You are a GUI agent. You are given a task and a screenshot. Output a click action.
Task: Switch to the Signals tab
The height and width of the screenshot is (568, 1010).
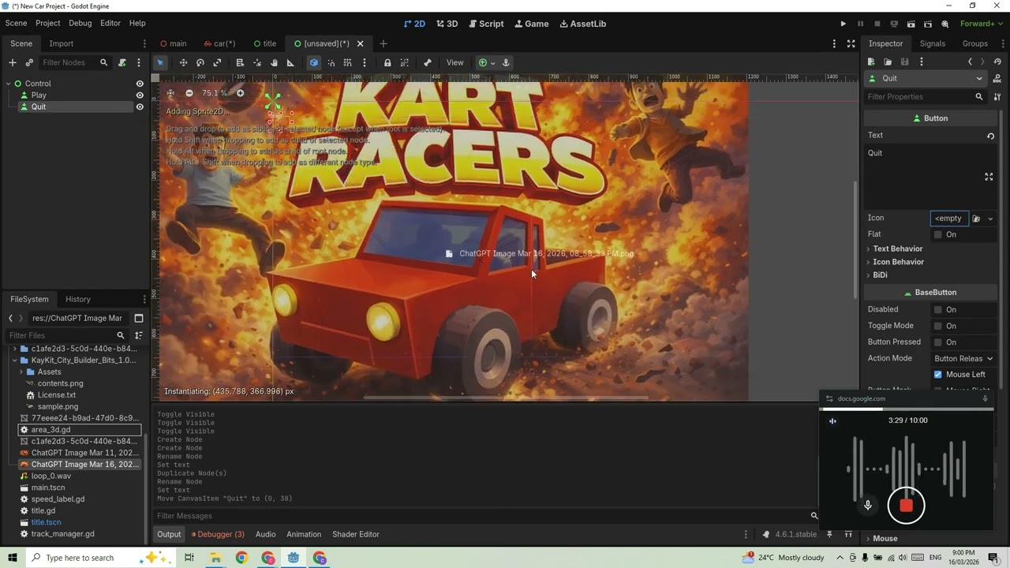932,43
